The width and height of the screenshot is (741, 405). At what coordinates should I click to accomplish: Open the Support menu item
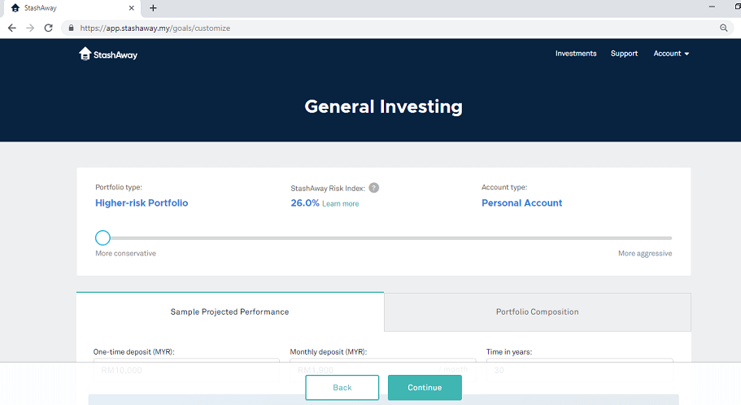click(x=624, y=54)
